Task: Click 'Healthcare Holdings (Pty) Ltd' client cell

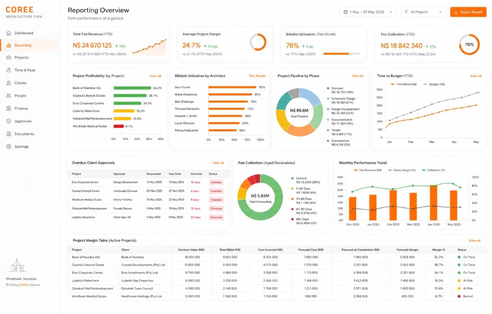Action: 142,296
